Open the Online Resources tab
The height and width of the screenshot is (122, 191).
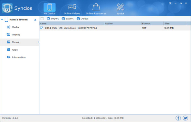[x=96, y=9]
